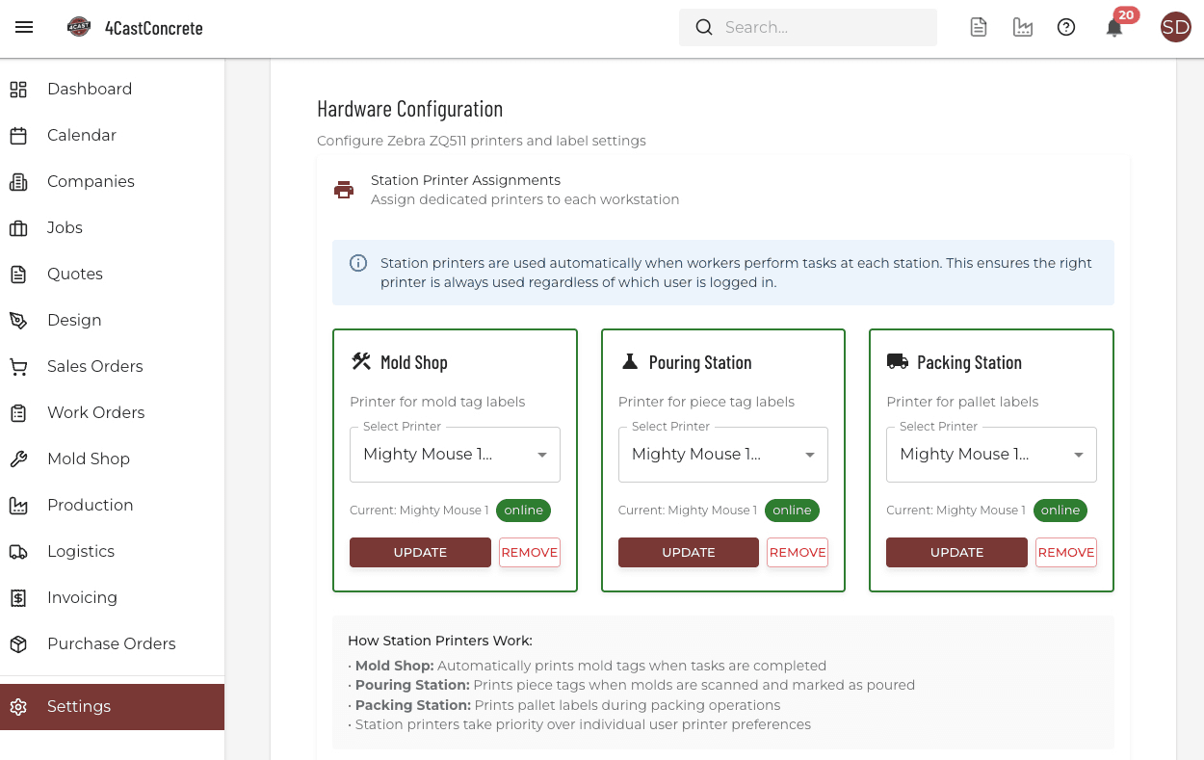Open the help question mark icon

pyautogui.click(x=1066, y=28)
